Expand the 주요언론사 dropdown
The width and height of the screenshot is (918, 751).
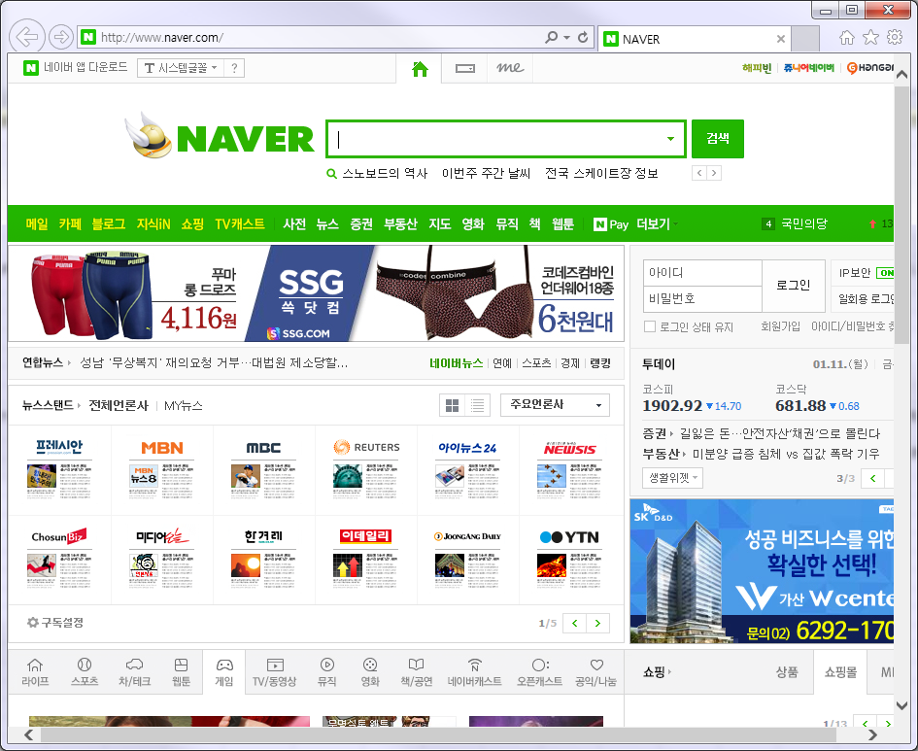[x=555, y=405]
